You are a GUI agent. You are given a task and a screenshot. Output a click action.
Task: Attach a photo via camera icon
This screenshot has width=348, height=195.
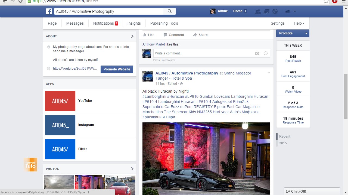pyautogui.click(x=257, y=53)
